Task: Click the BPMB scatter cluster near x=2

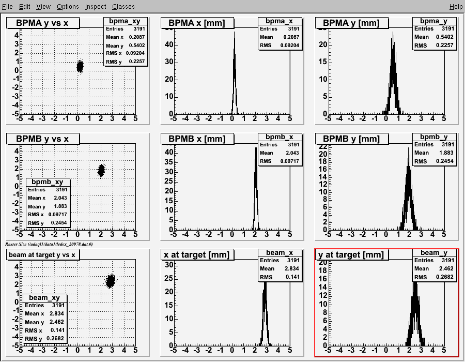Action: pos(101,170)
